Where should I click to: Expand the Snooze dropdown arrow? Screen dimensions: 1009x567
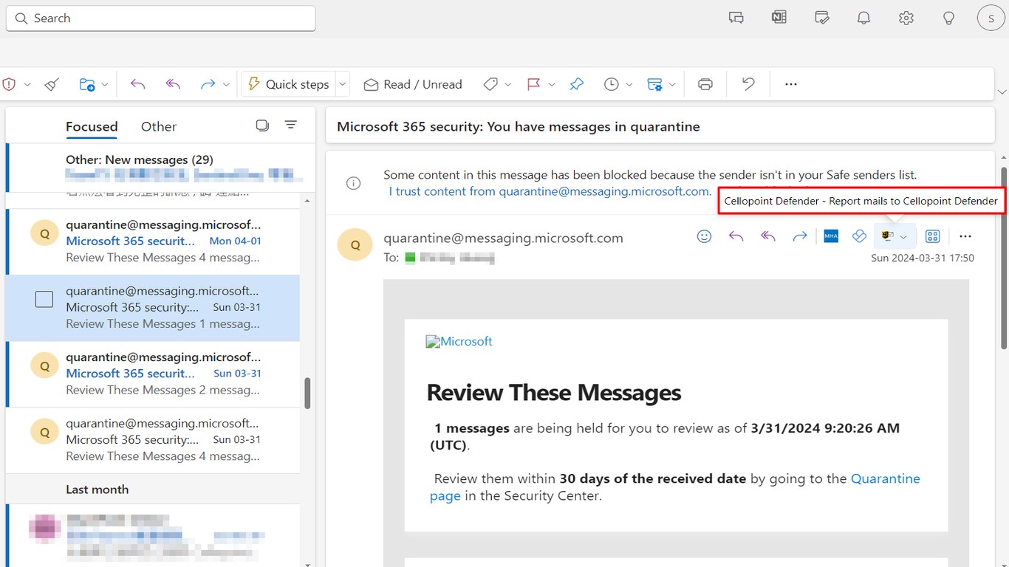click(629, 85)
